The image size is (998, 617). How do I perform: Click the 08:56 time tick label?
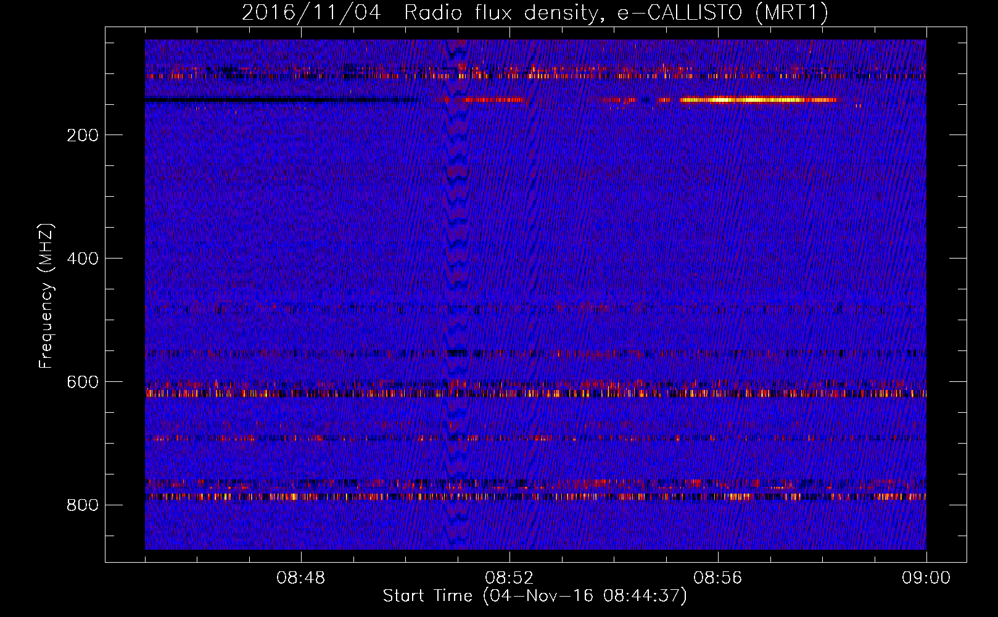(x=717, y=578)
